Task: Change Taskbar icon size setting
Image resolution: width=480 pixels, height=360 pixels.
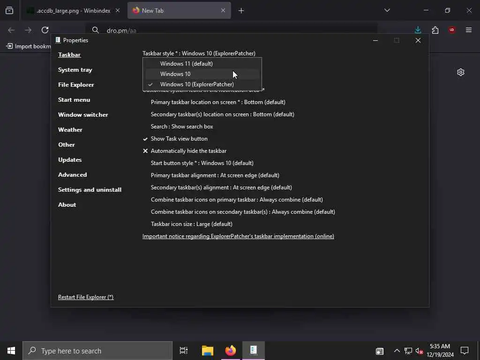Action: coord(192,224)
